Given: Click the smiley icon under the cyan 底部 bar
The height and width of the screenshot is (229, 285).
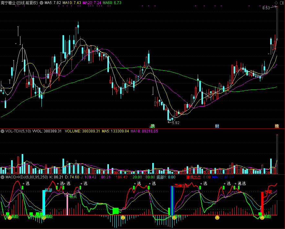Looking at the screenshot, I should click(44, 217).
